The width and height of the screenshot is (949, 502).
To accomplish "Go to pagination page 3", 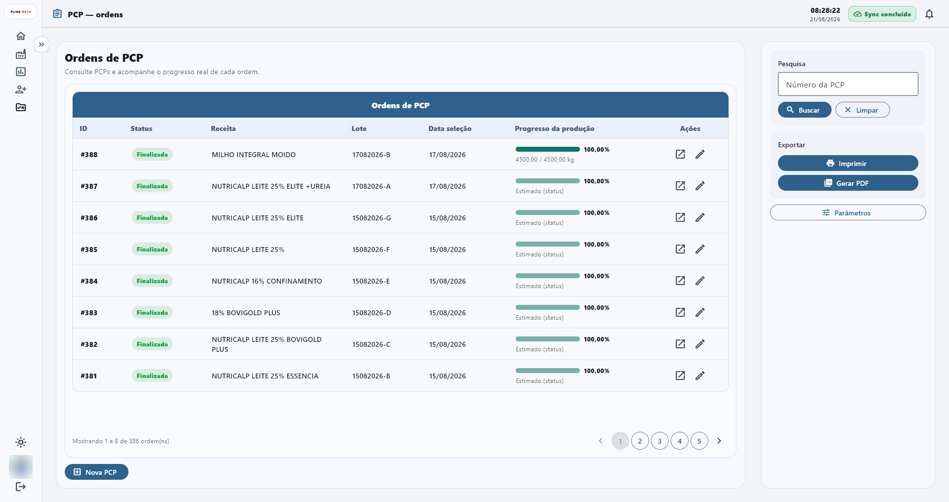I will click(x=660, y=441).
